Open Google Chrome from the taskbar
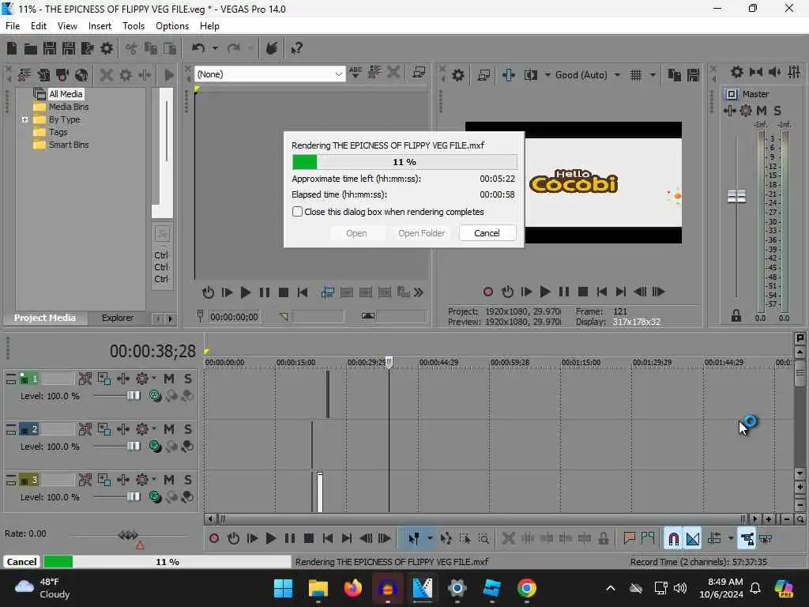Image resolution: width=809 pixels, height=607 pixels. point(526,588)
